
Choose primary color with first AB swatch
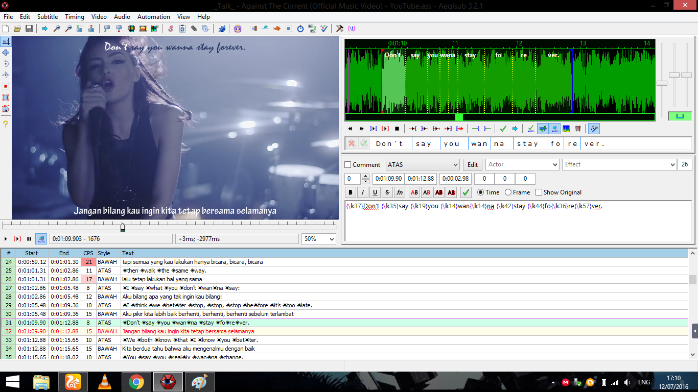pos(414,192)
